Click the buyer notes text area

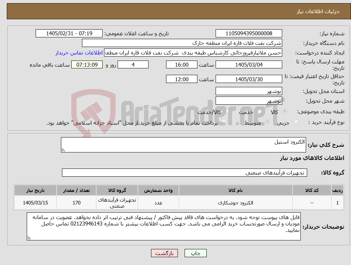coord(164,226)
